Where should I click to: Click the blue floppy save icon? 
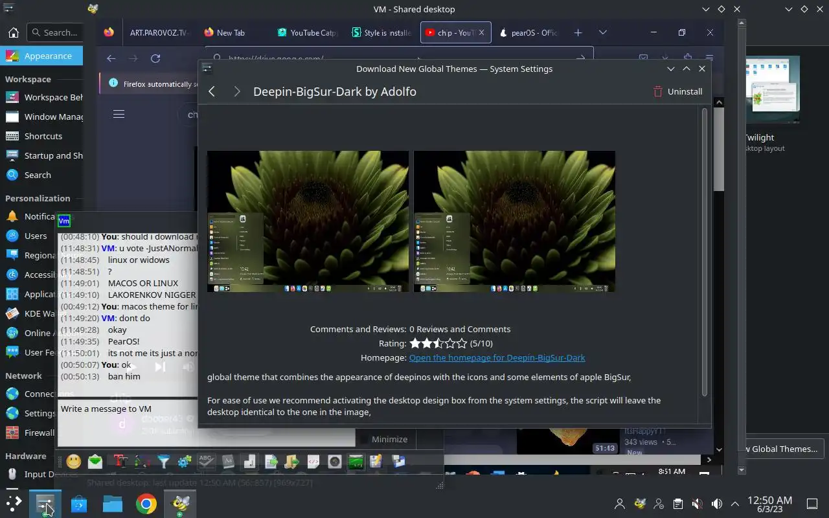(x=398, y=462)
